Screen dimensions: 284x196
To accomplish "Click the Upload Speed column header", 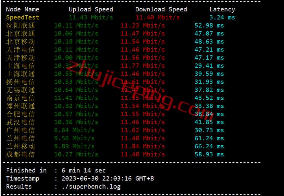I will point(91,9).
